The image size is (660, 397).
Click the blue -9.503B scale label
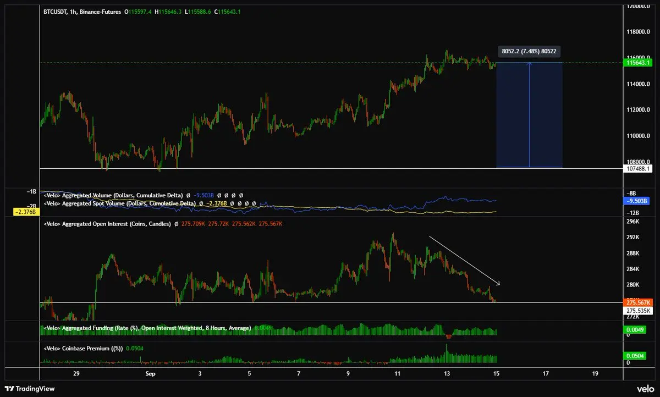[637, 201]
